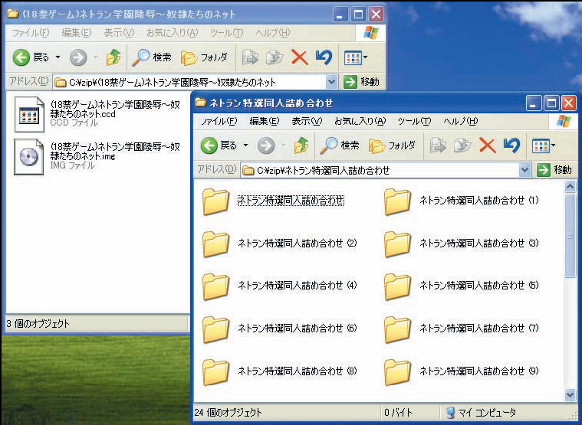Open the Back button history dropdown, front window

[x=245, y=145]
